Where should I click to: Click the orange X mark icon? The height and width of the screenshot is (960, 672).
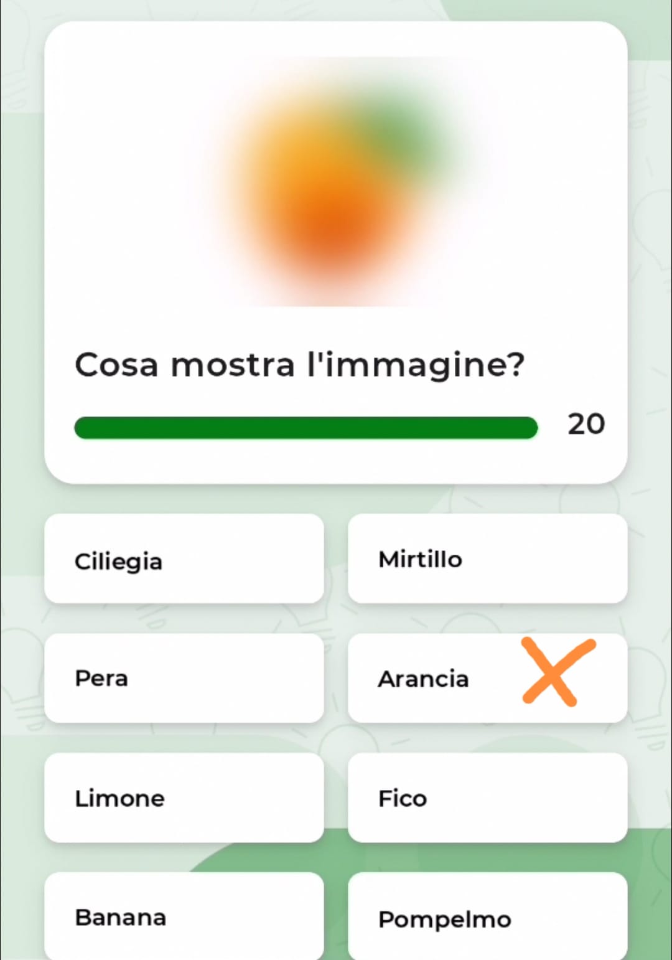(x=558, y=672)
